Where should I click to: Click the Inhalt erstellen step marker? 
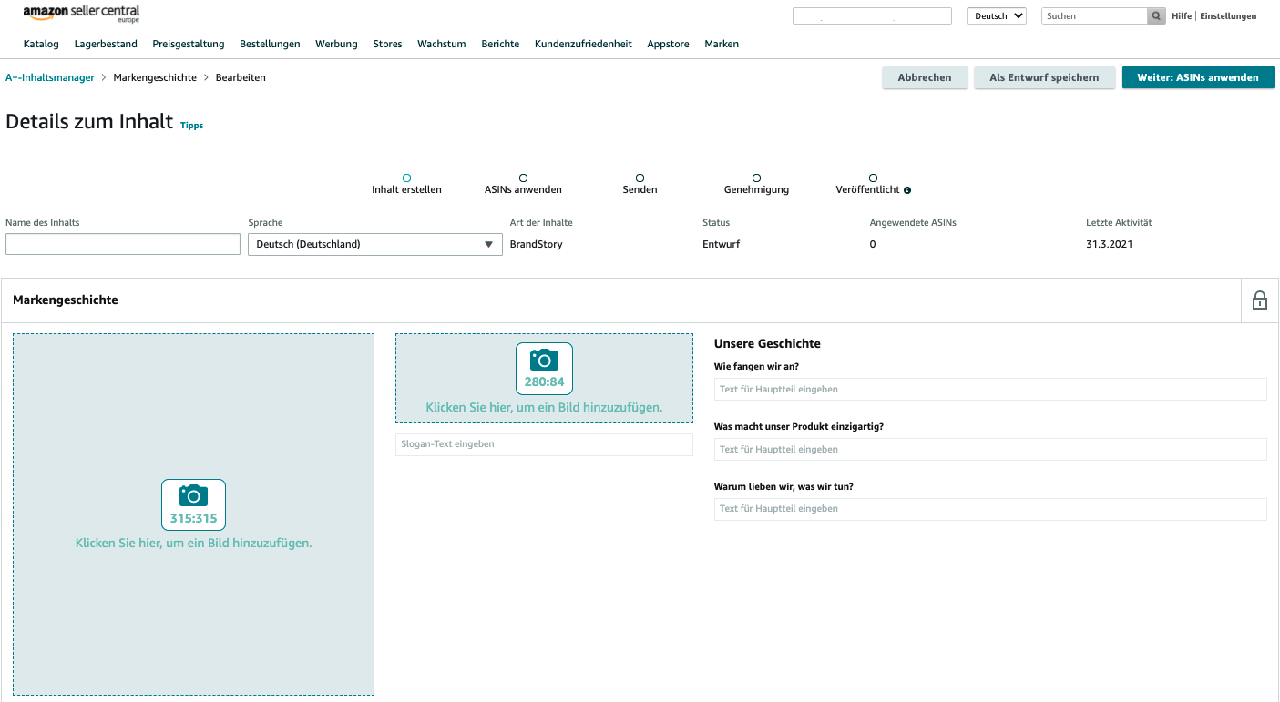(x=406, y=178)
